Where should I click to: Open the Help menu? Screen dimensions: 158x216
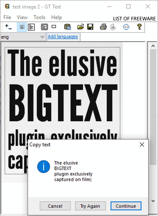(x=57, y=17)
